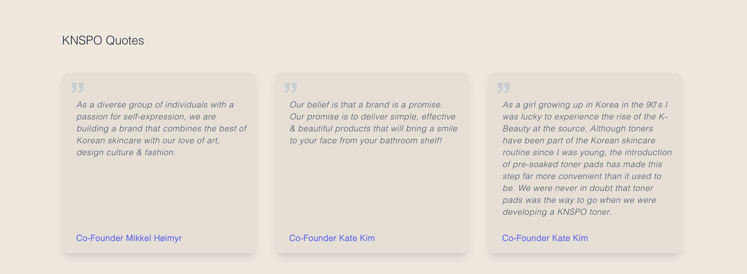The height and width of the screenshot is (274, 747).
Task: Click the sentence 'Our belief is that a brand is a promise'
Action: tap(366, 105)
